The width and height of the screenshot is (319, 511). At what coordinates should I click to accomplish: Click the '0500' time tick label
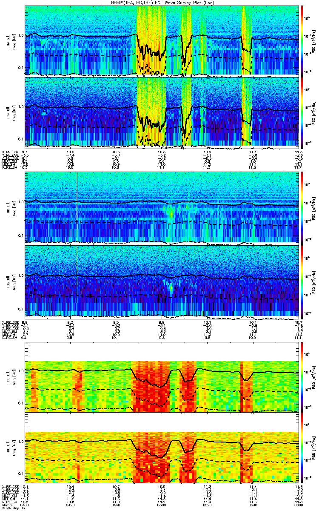click(x=162, y=505)
